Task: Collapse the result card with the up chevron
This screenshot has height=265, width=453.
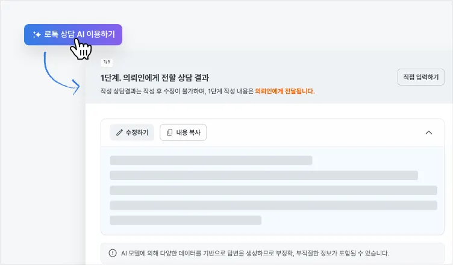Action: tap(429, 132)
